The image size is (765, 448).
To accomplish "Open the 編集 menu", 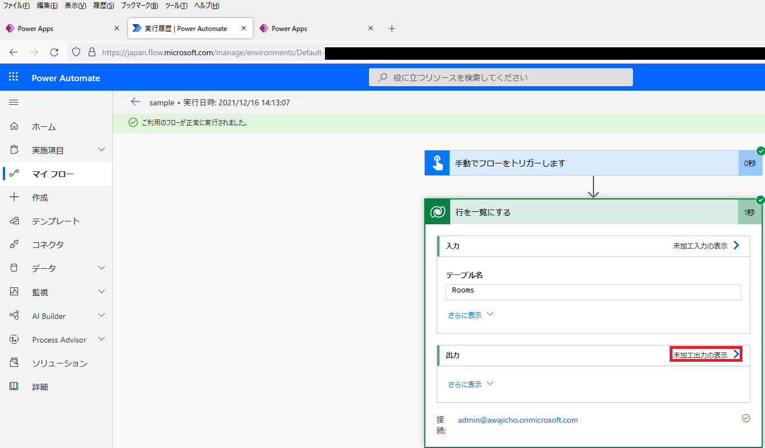I will point(47,6).
